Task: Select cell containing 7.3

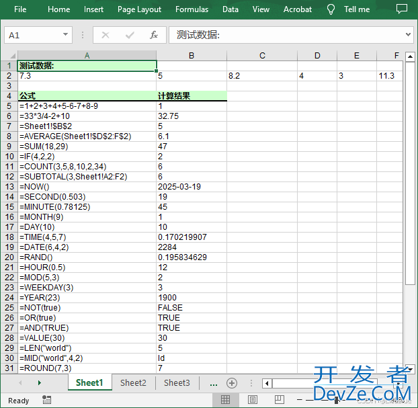Action: [87, 76]
